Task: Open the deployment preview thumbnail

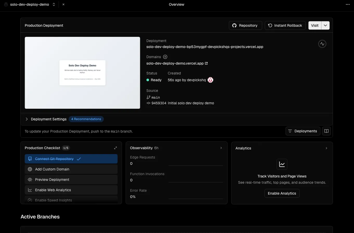Action: point(82,73)
